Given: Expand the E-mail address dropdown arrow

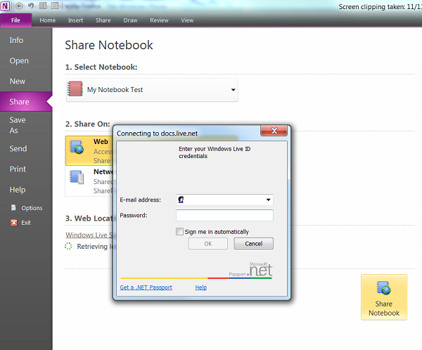Looking at the screenshot, I should (268, 200).
